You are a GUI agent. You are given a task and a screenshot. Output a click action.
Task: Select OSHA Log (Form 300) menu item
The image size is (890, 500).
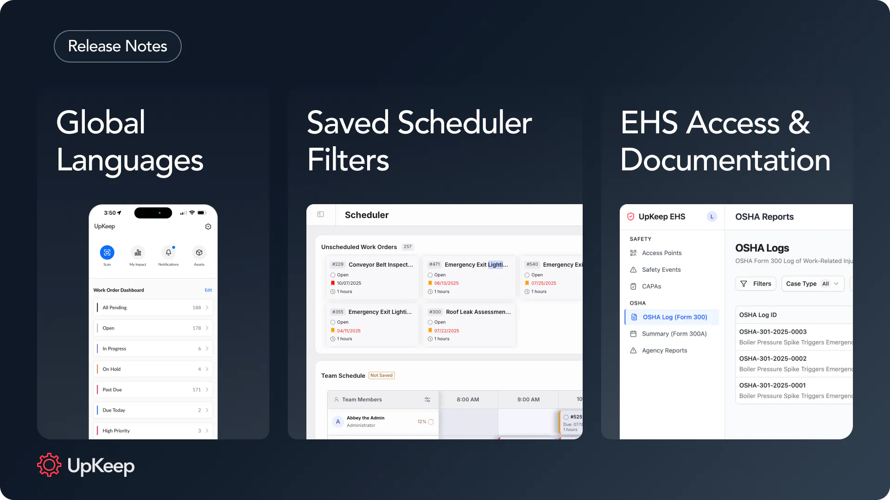pos(672,317)
